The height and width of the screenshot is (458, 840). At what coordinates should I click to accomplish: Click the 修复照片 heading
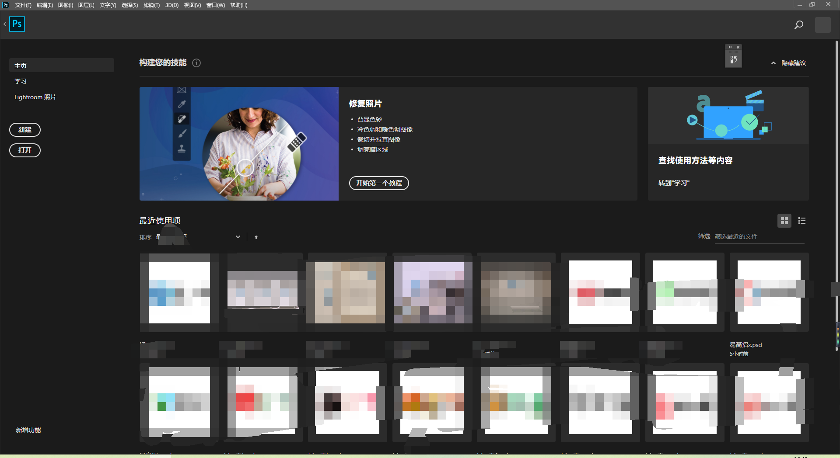pos(365,104)
